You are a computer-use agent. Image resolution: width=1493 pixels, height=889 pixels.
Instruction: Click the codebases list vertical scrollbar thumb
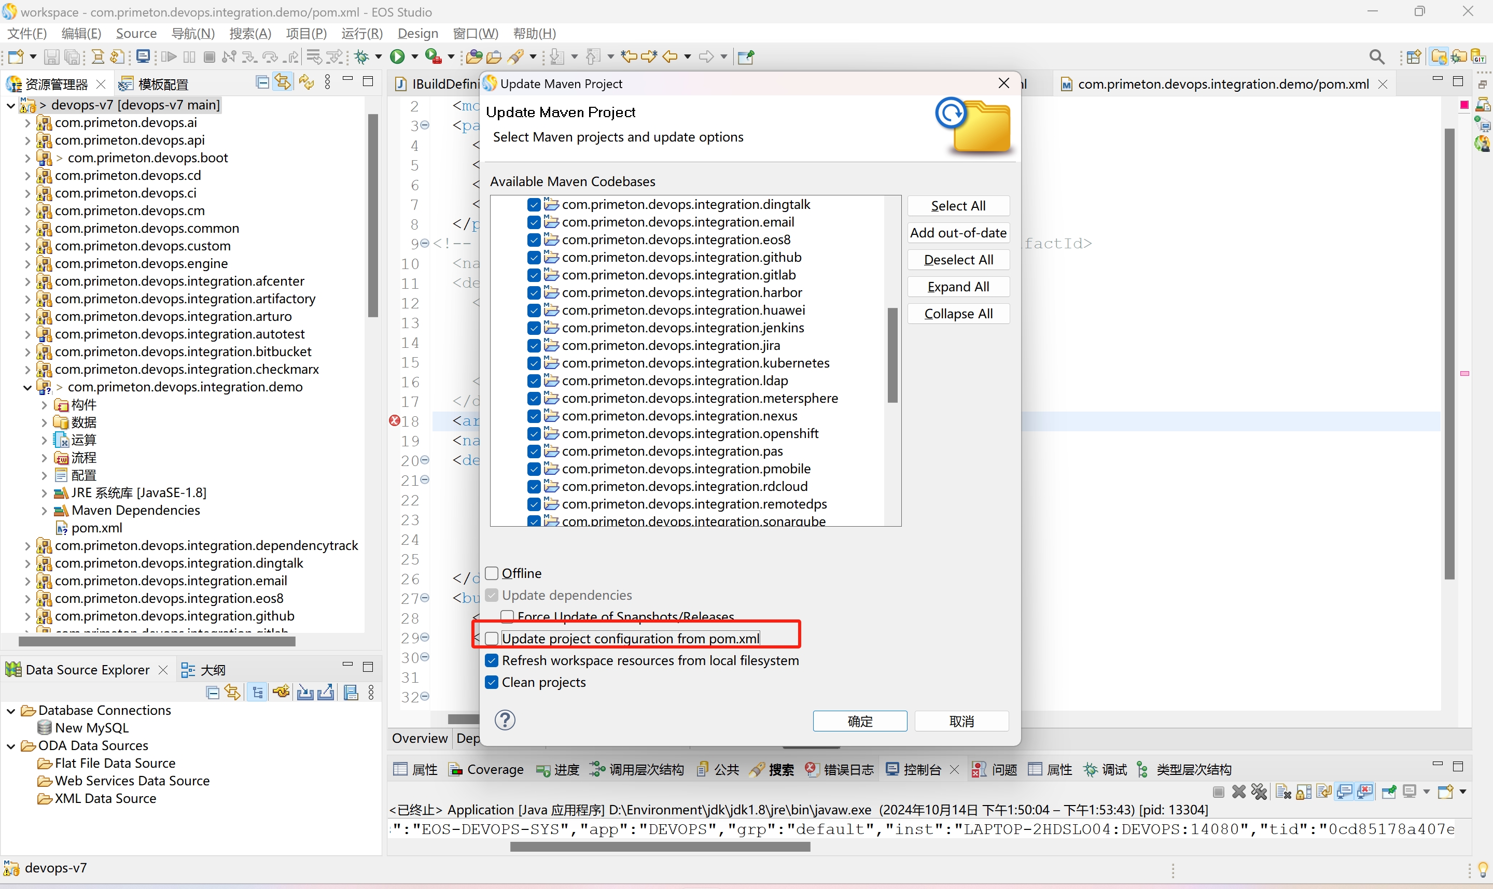click(x=892, y=355)
